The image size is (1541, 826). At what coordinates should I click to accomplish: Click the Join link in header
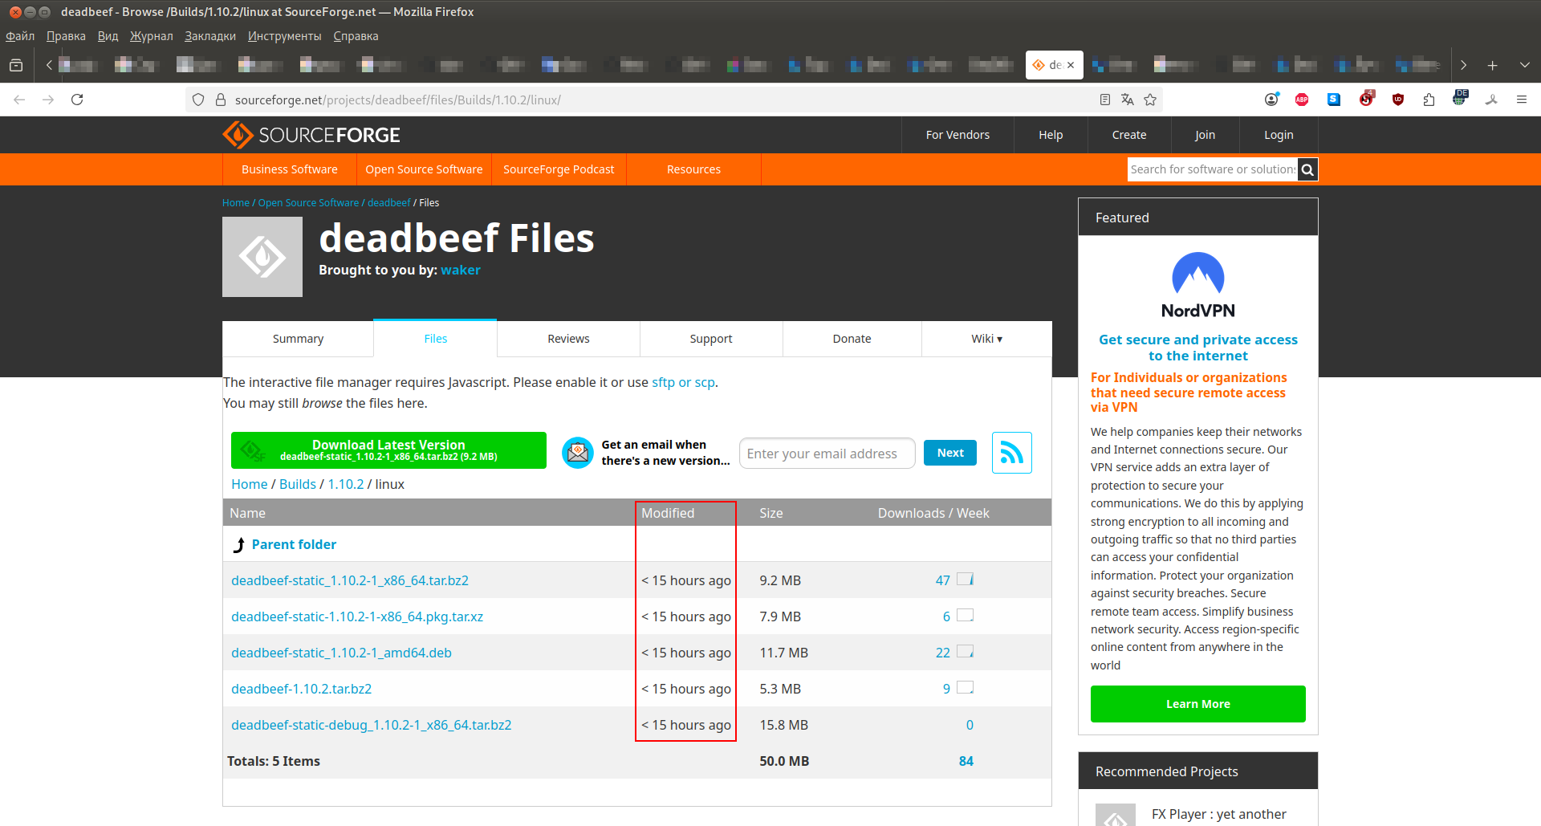[1205, 135]
